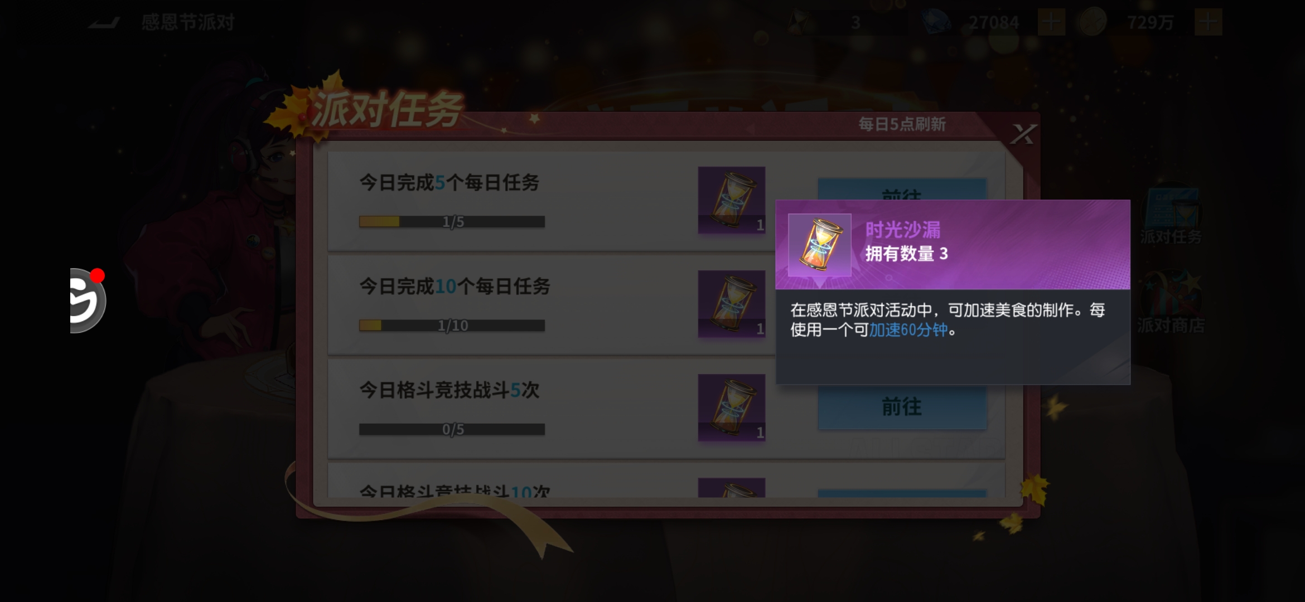1305x602 pixels.
Task: Click the blue 加速60分钟 link text
Action: pyautogui.click(x=908, y=330)
